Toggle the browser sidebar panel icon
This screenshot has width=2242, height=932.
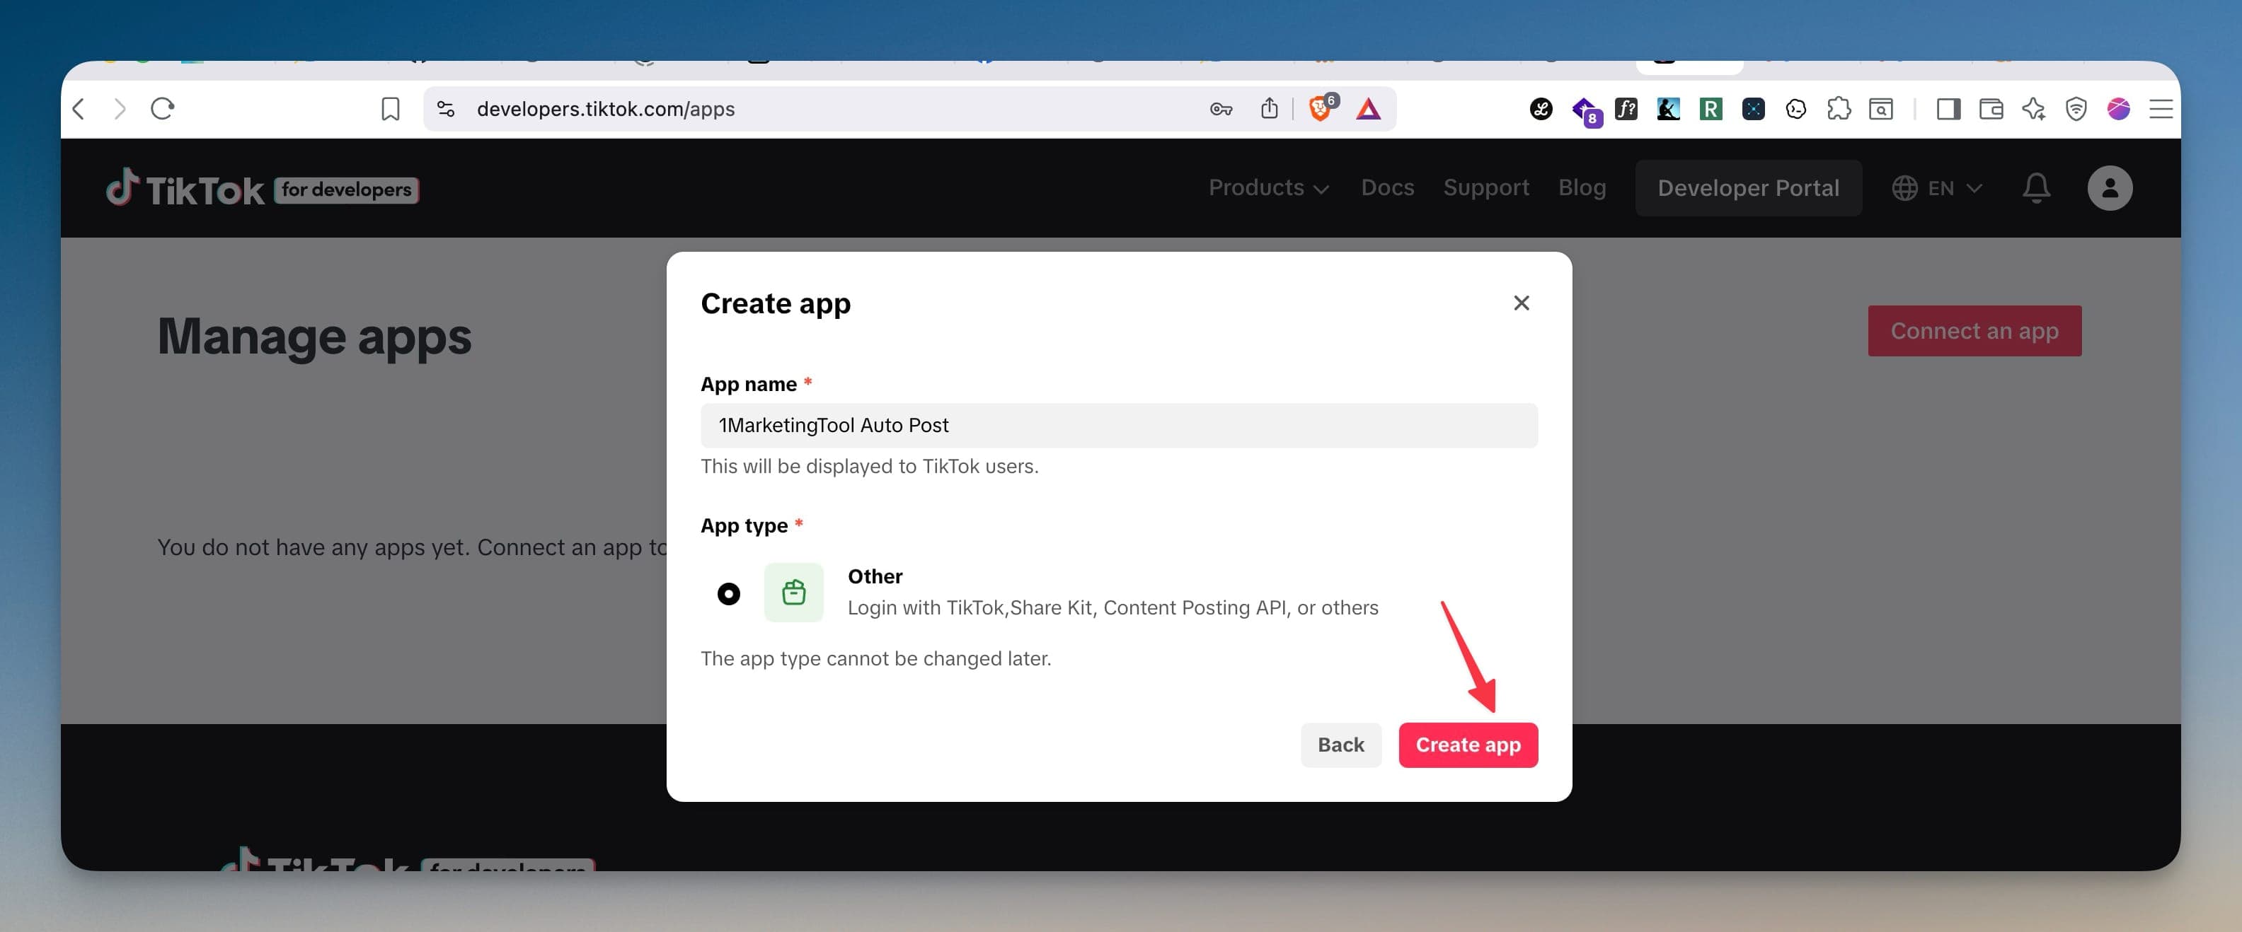[1949, 109]
